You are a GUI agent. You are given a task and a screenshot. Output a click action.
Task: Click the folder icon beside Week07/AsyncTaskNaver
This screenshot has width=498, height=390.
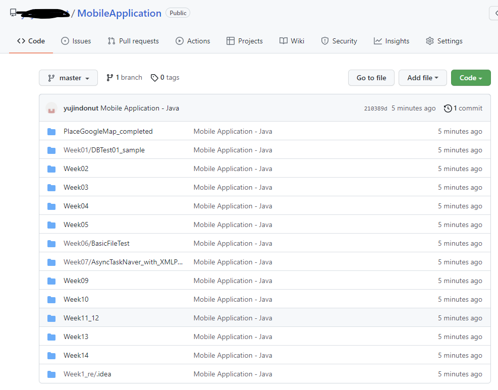pyautogui.click(x=51, y=262)
